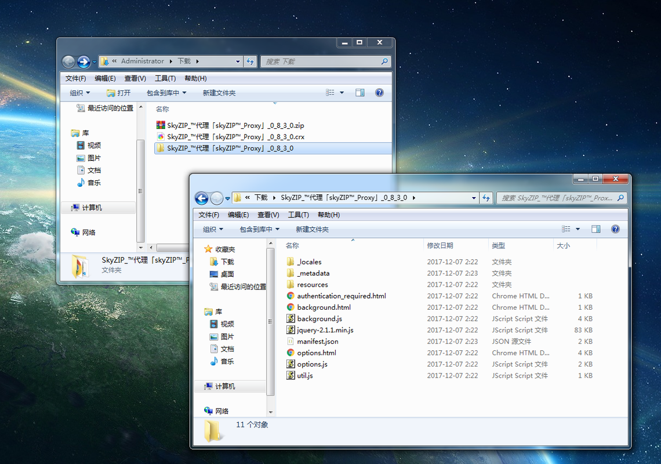The image size is (661, 464).
Task: Expand view options arrow in front window
Action: tap(578, 229)
